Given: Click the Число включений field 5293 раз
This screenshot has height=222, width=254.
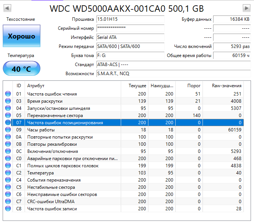Looking at the screenshot, I should (x=232, y=46).
